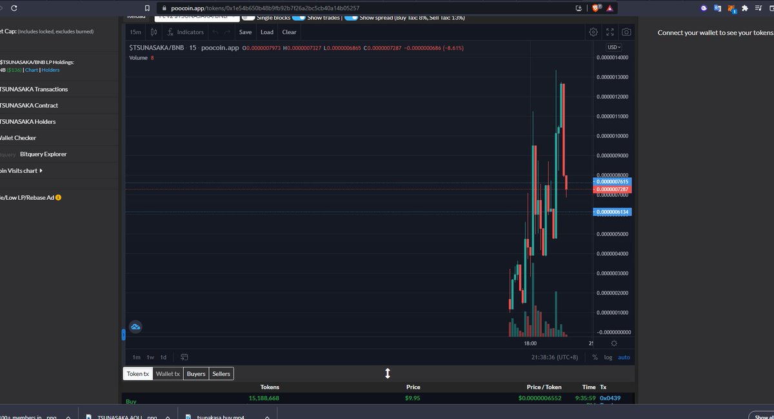The width and height of the screenshot is (774, 419).
Task: Expand download options for TSUNASAKA AOLI png
Action: coord(167,417)
